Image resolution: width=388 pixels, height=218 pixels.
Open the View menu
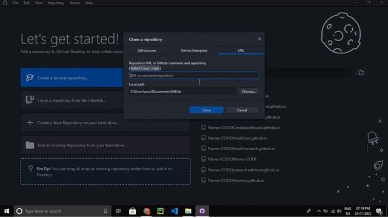coord(39,3)
